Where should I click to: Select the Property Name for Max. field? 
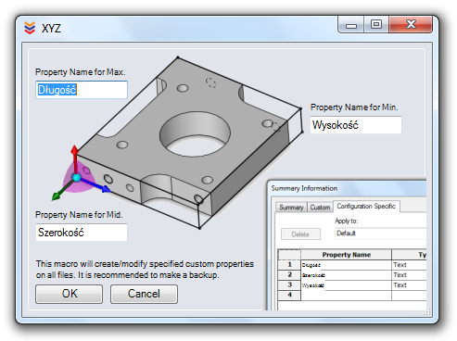[x=82, y=90]
